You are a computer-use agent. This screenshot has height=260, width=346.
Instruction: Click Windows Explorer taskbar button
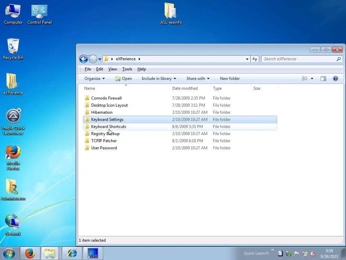pos(50,253)
